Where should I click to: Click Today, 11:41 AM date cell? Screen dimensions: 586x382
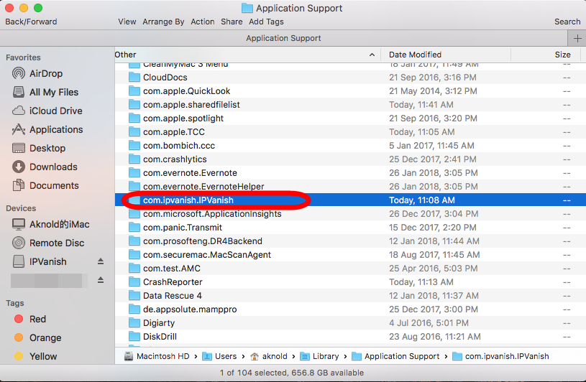pos(421,105)
